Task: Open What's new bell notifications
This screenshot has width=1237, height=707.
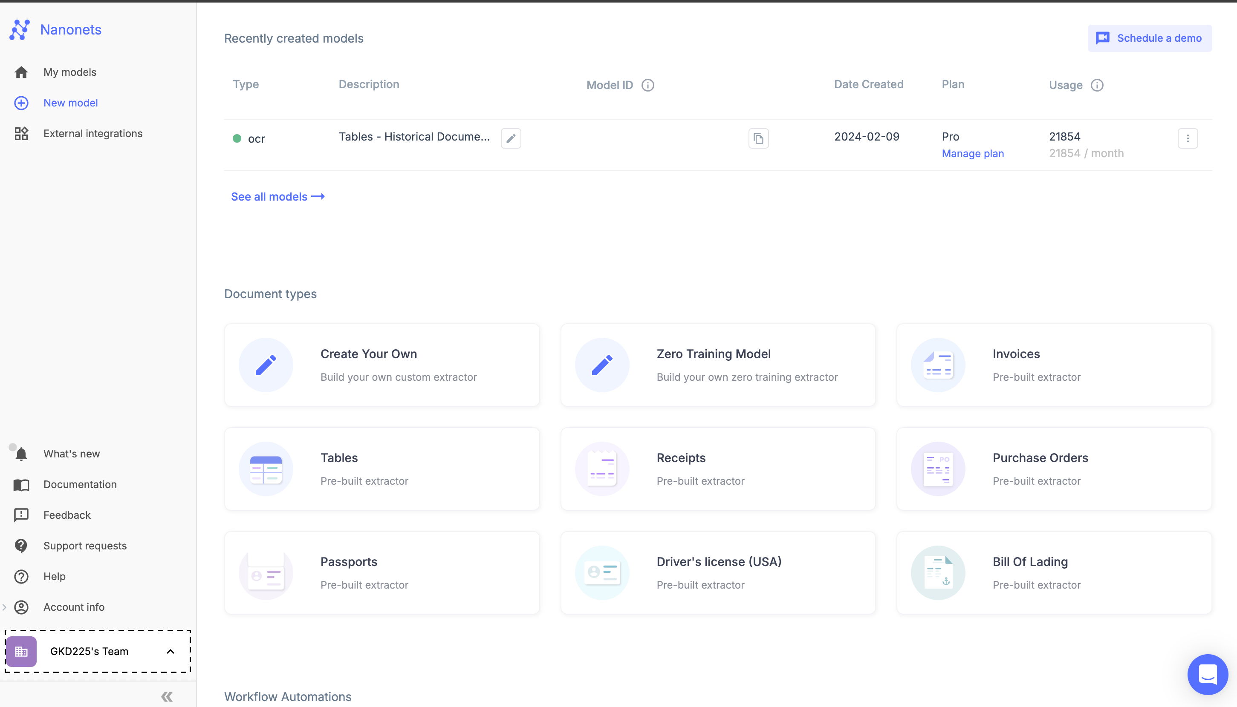Action: pyautogui.click(x=21, y=454)
